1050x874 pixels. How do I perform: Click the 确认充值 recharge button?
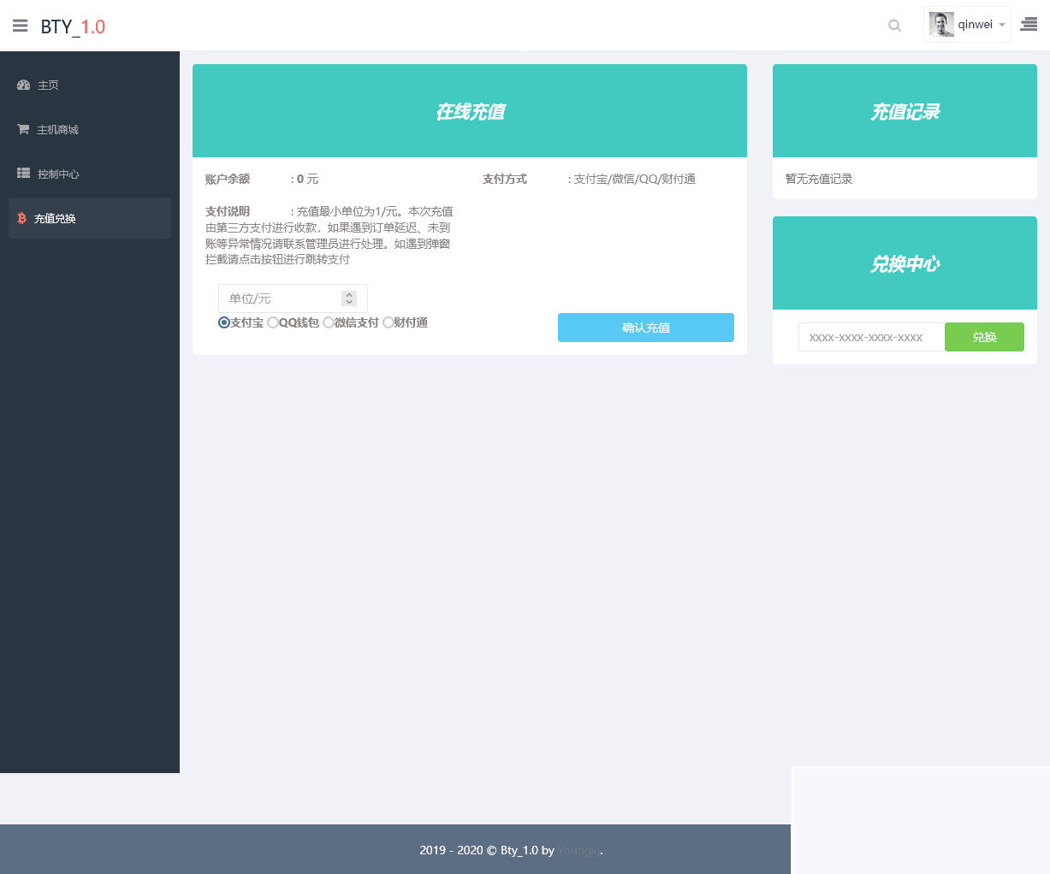(x=645, y=328)
